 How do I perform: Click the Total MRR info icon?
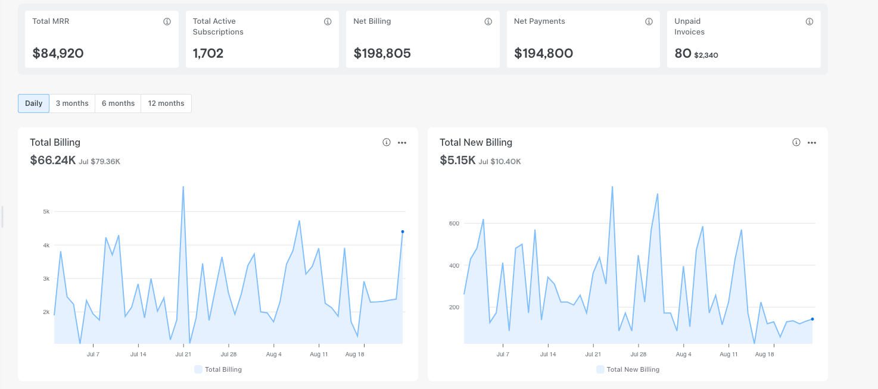click(x=167, y=21)
